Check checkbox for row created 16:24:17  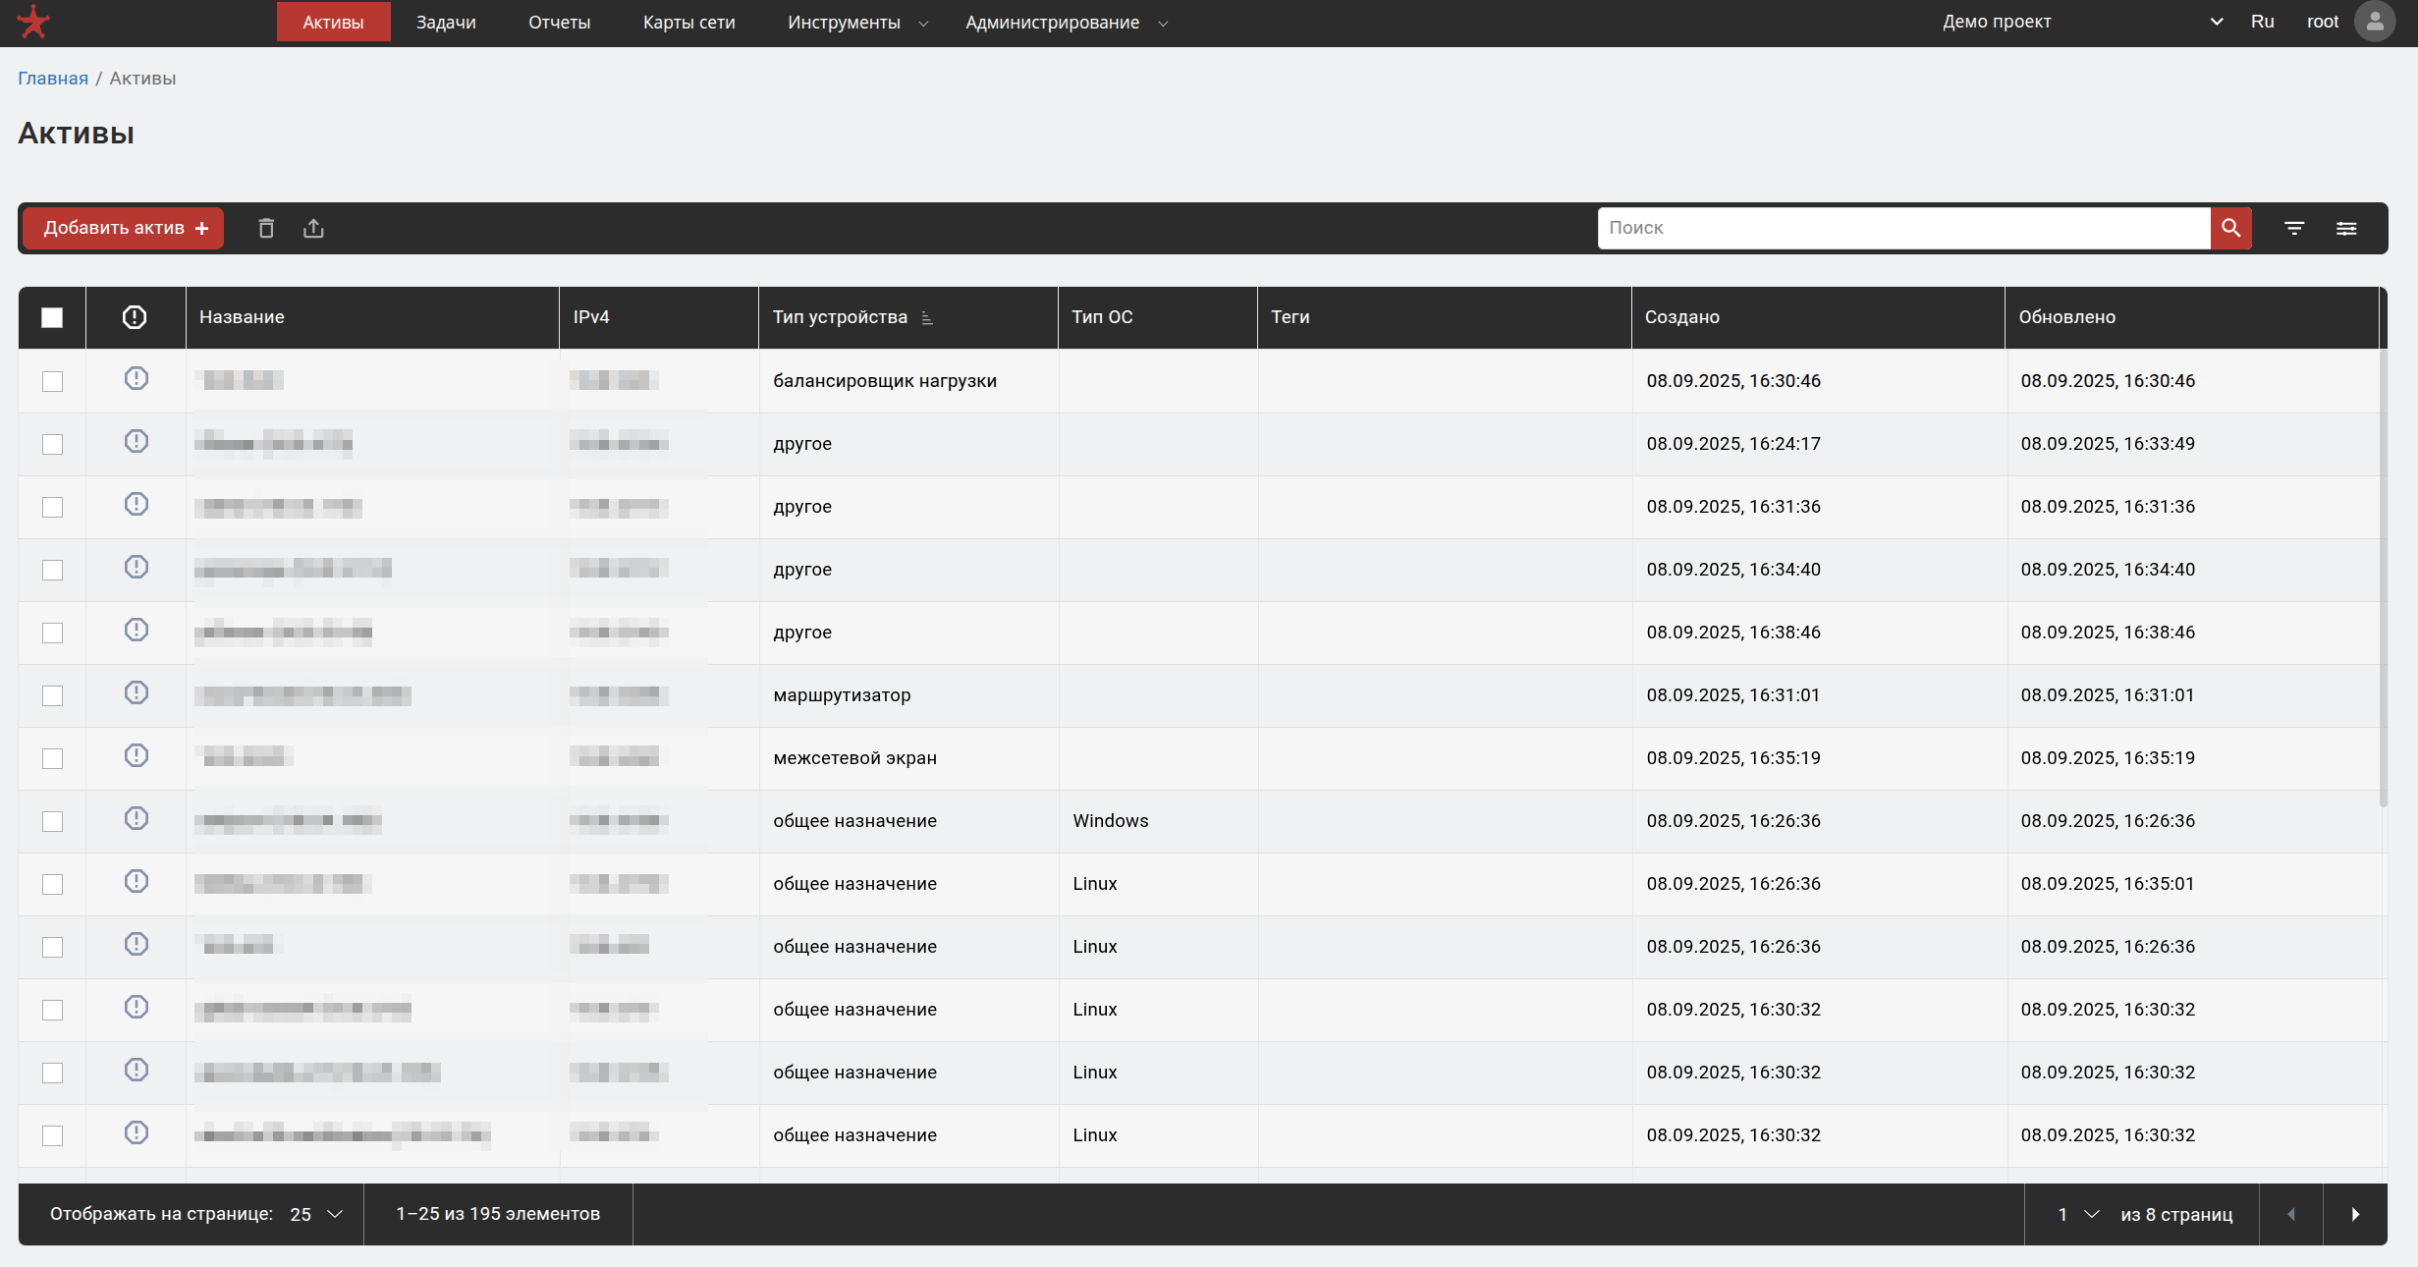tap(52, 444)
